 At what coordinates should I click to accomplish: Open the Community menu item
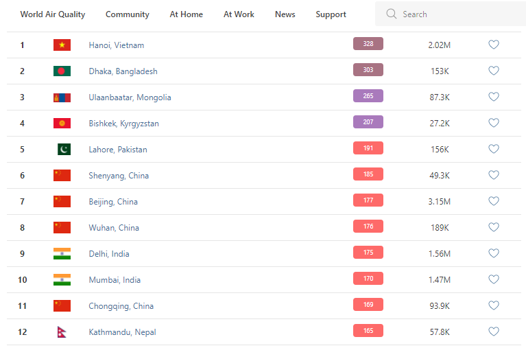pos(128,14)
